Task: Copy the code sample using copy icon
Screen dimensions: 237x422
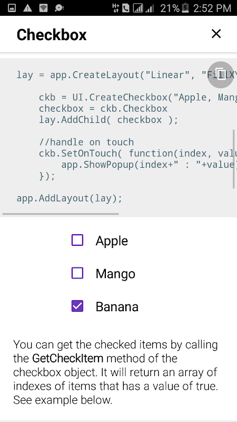Action: point(221,74)
